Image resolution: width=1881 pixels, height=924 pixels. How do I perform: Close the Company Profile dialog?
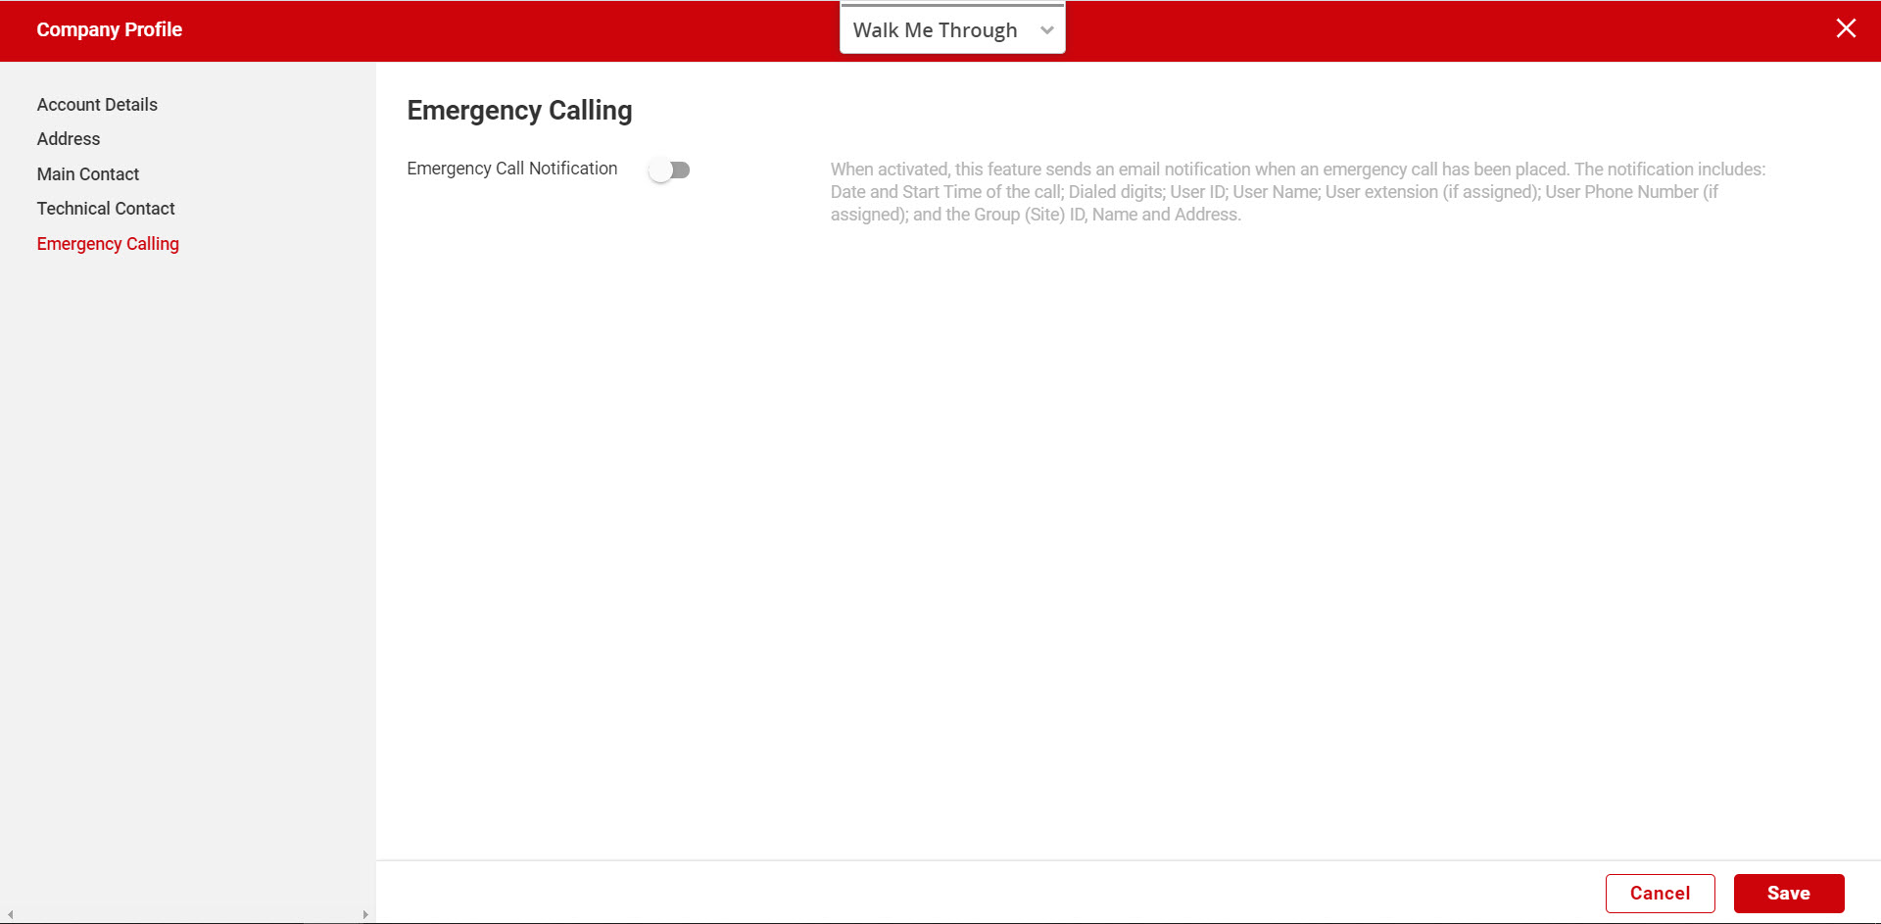(x=1846, y=28)
